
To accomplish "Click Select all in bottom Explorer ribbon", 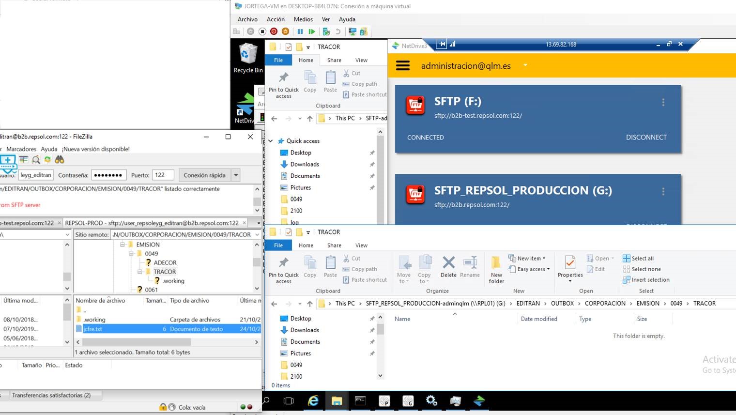I will pyautogui.click(x=638, y=259).
